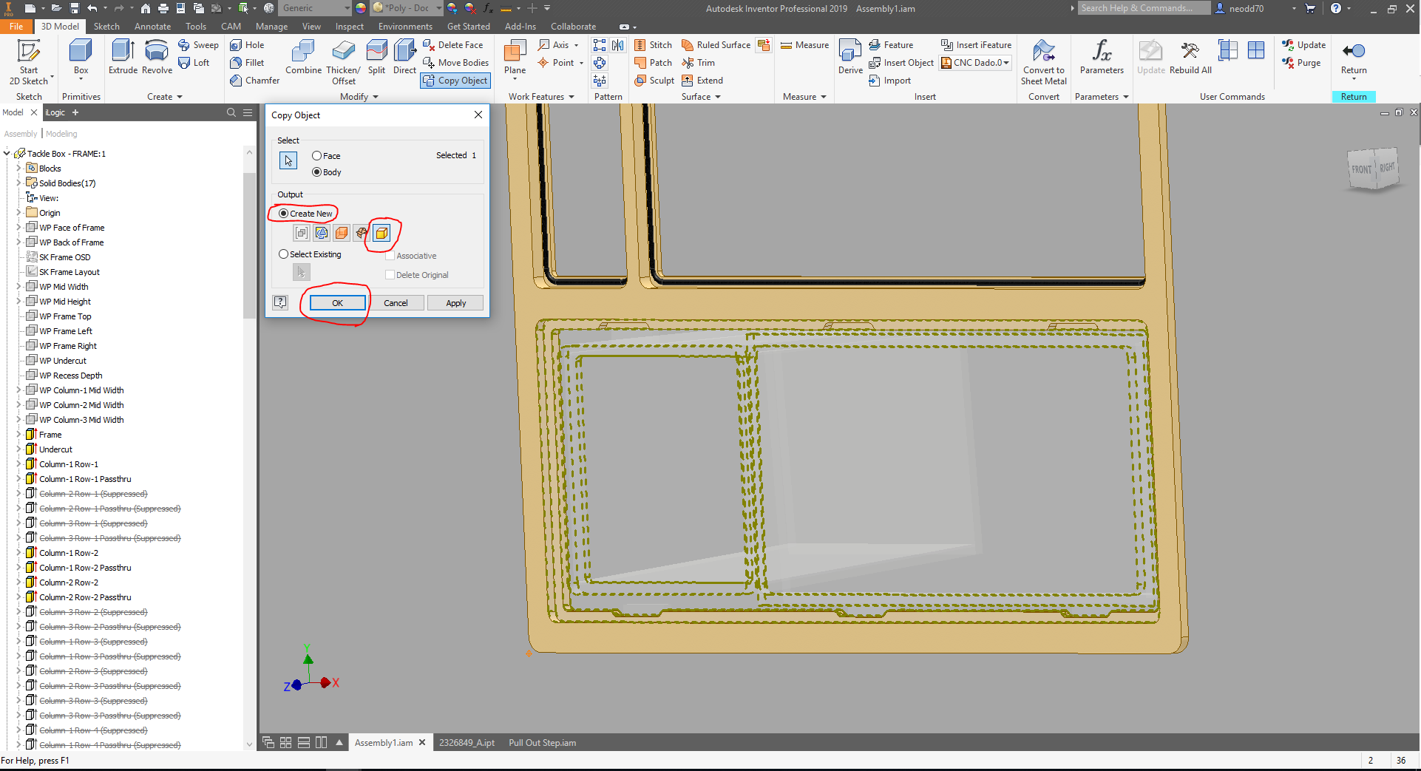1421x771 pixels.
Task: Select the Box primitive tool
Action: tap(81, 57)
